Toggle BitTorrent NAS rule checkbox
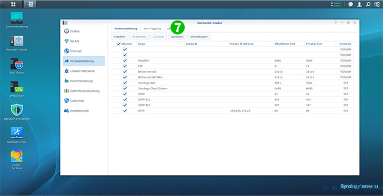This screenshot has height=196, width=383. (125, 71)
